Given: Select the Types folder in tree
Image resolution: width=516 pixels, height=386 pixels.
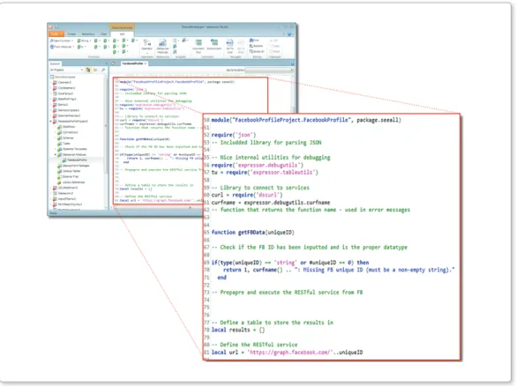Looking at the screenshot, I should point(64,144).
